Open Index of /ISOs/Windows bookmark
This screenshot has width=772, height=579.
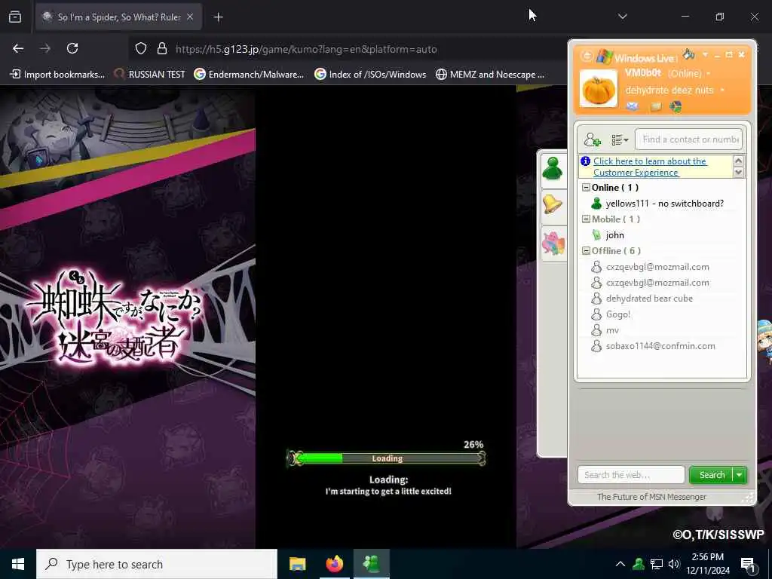coord(371,75)
